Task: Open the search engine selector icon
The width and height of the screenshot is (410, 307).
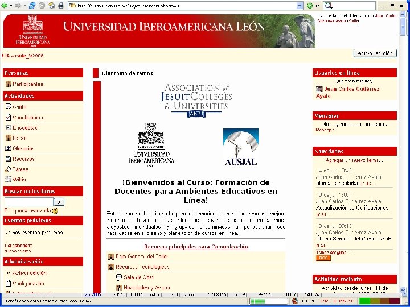Action: (329, 6)
